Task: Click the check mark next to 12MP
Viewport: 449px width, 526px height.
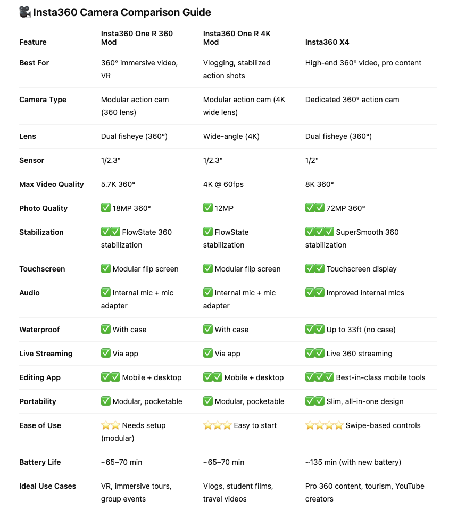Action: coord(208,208)
